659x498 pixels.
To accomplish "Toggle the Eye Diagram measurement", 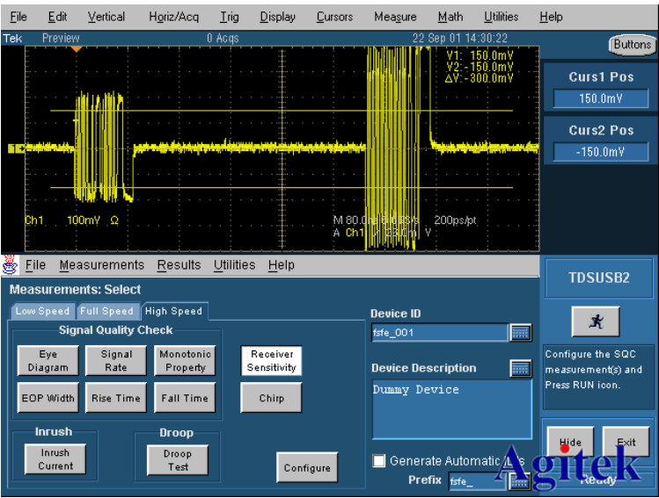I will [x=48, y=361].
